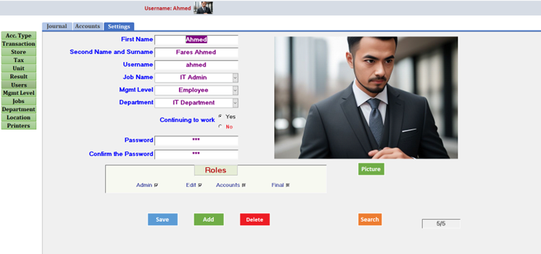Screen dimensions: 541x254
Task: Open the Users section
Action: point(19,85)
